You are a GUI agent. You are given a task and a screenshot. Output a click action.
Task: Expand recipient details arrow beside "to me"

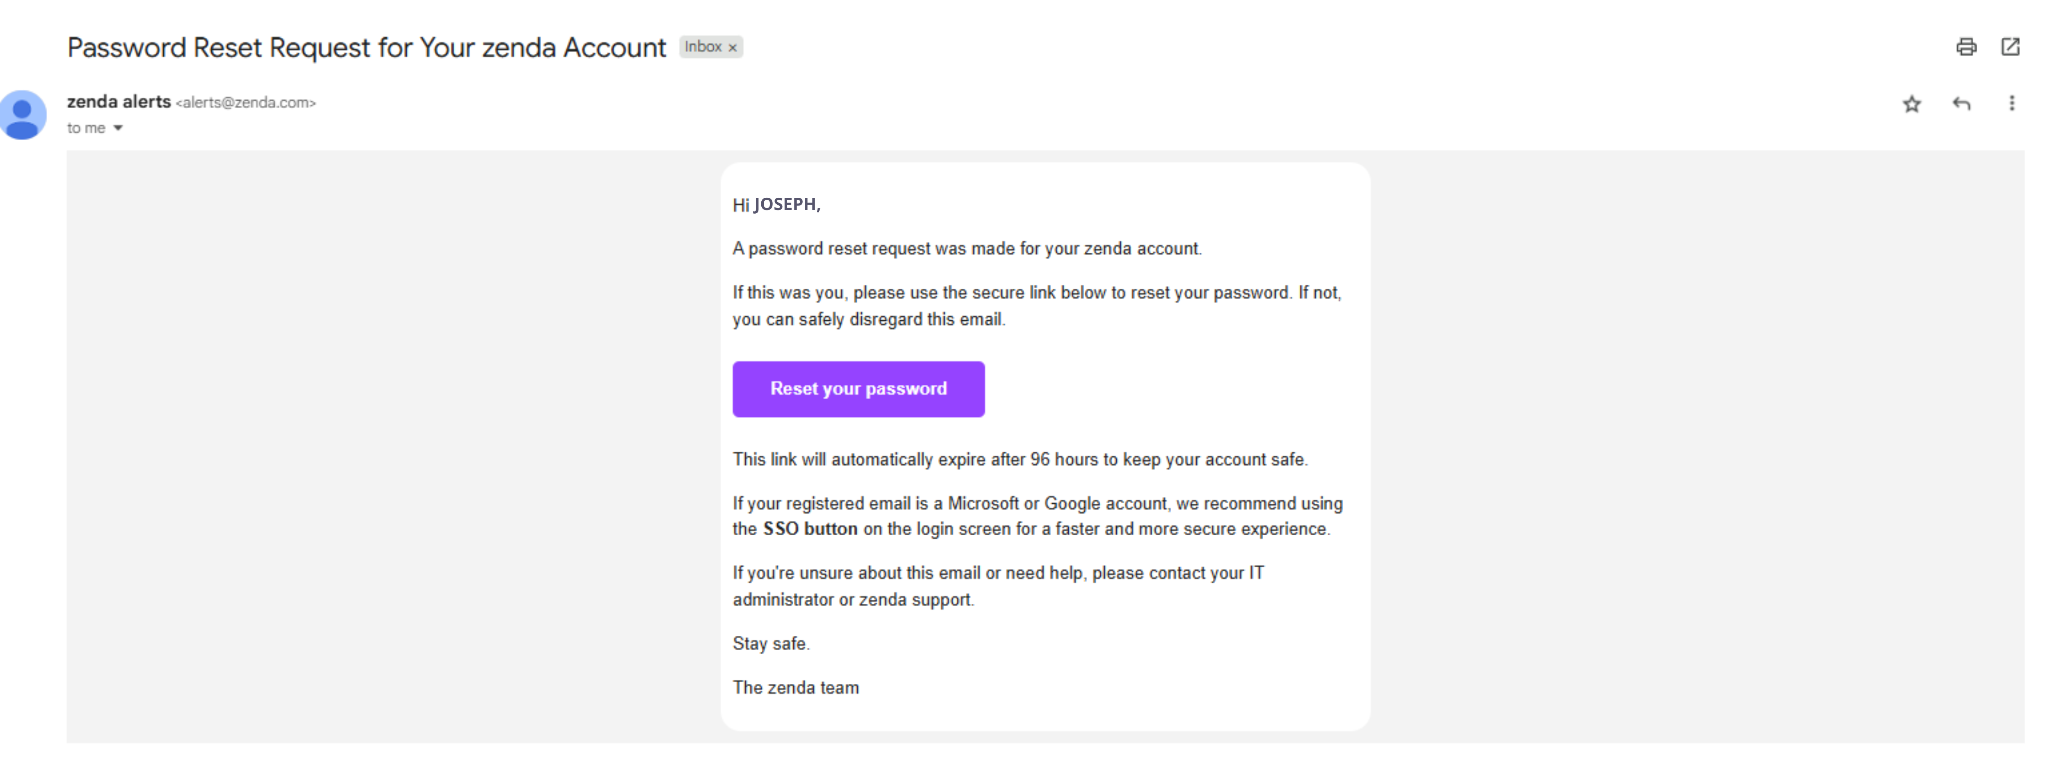(118, 128)
